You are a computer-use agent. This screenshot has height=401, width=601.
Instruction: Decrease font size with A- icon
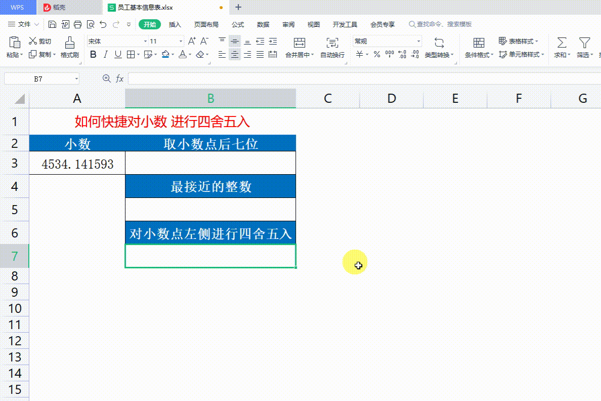click(x=205, y=41)
